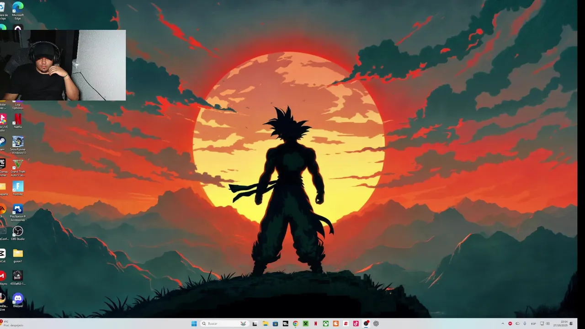This screenshot has height=329, width=585.
Task: Open TikTok from the taskbar
Action: click(x=356, y=324)
